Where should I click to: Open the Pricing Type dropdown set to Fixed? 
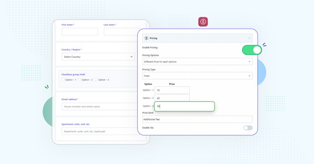197,76
